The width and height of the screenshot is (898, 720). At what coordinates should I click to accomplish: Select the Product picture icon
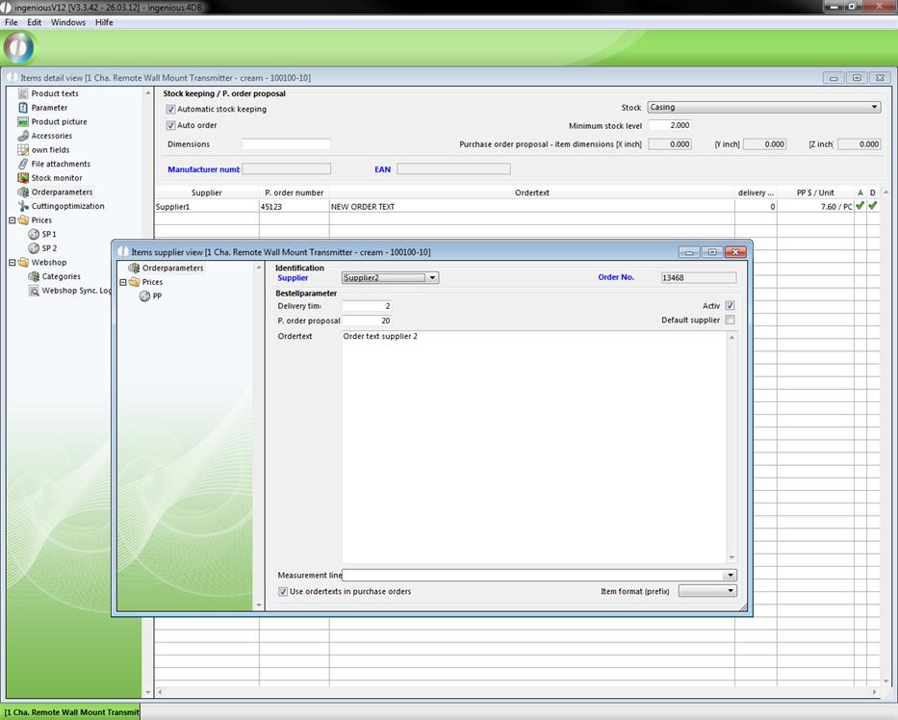click(24, 121)
